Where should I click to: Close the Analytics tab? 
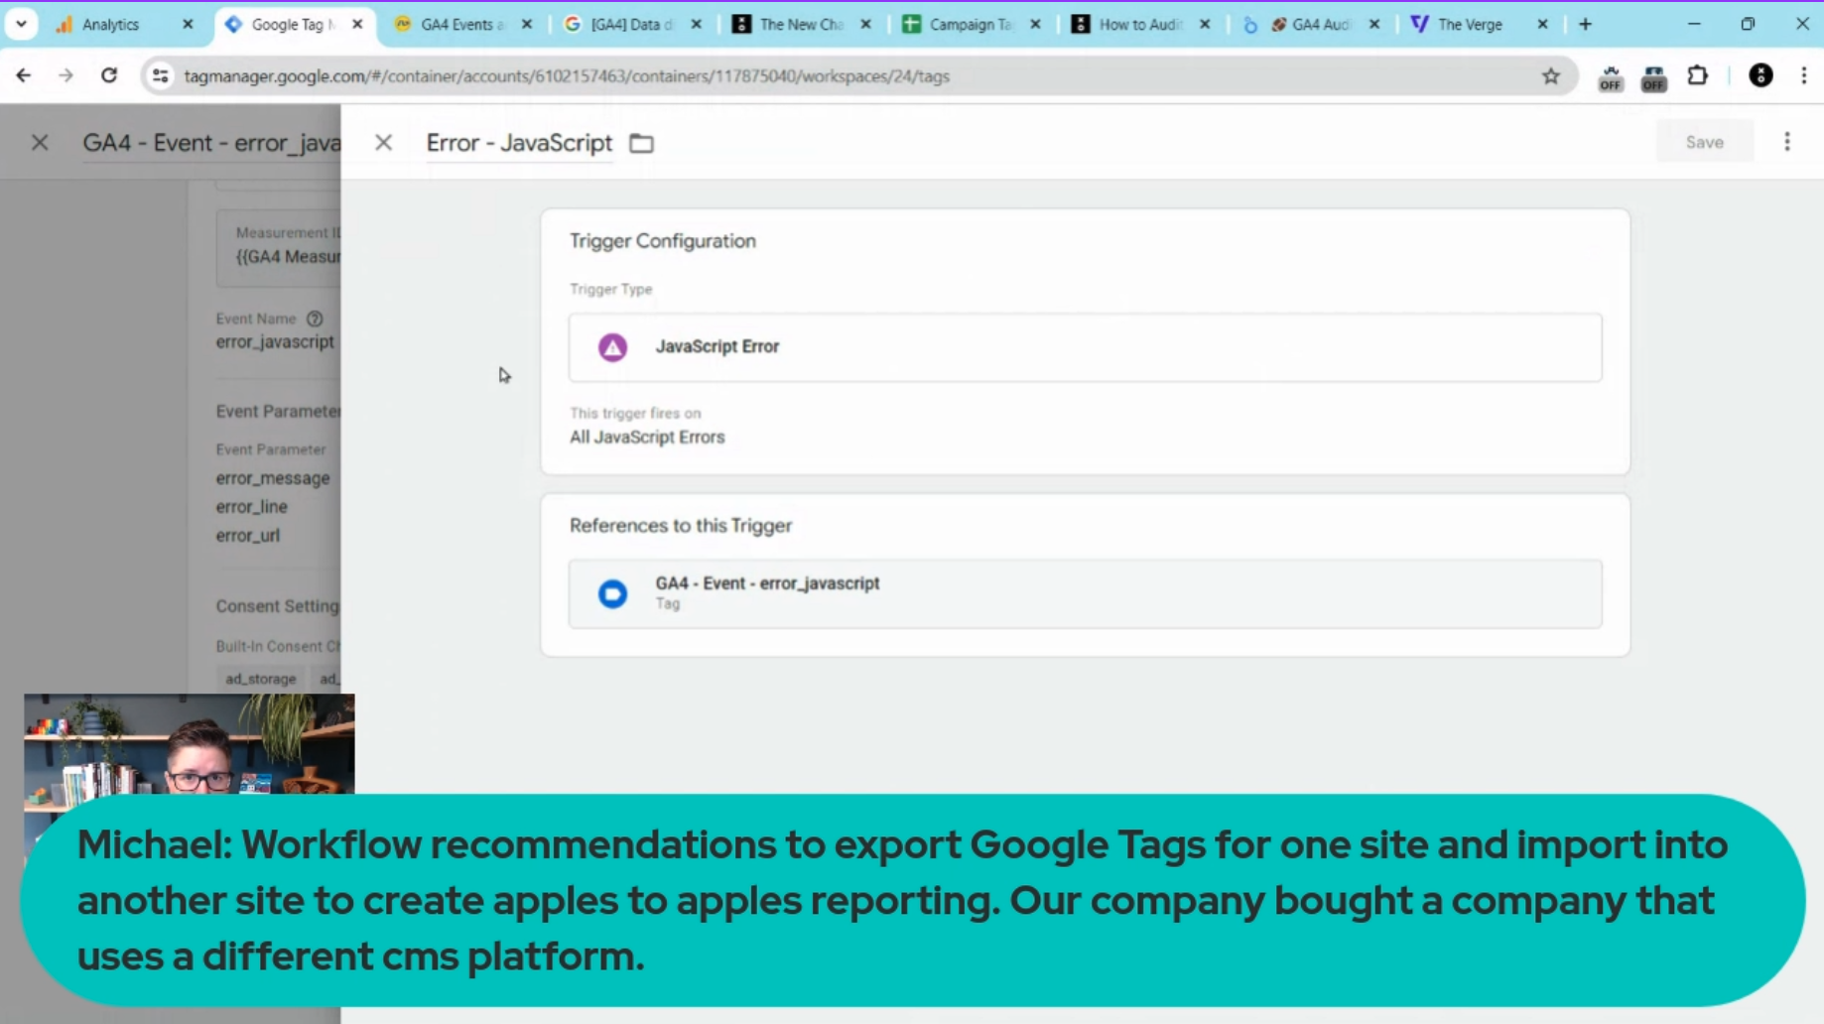point(188,24)
